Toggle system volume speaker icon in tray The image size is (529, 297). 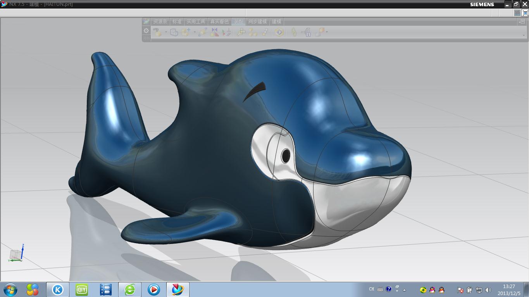(x=488, y=290)
